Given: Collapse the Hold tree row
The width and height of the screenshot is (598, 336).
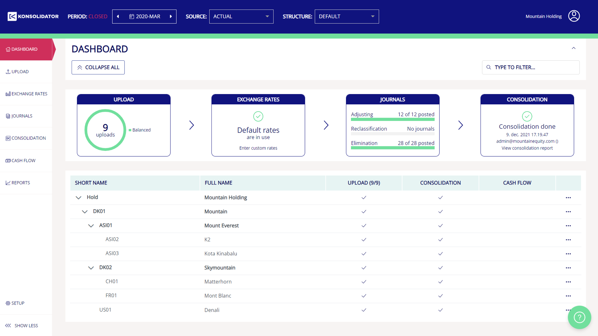Looking at the screenshot, I should tap(78, 197).
